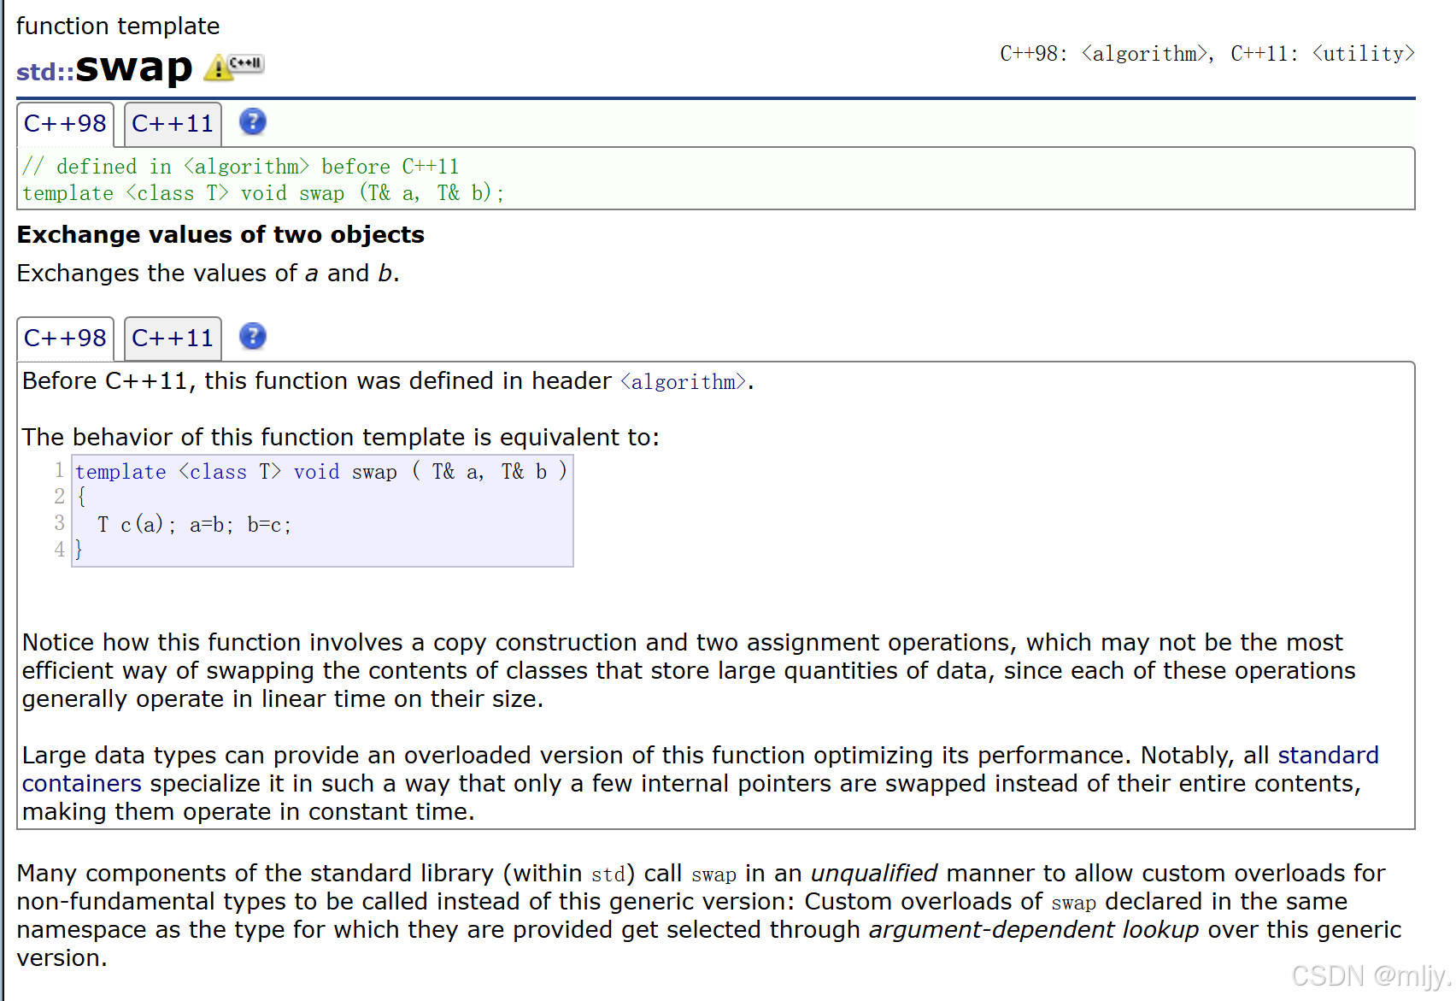
Task: Open <utility> header link at top right
Action: click(x=1363, y=54)
